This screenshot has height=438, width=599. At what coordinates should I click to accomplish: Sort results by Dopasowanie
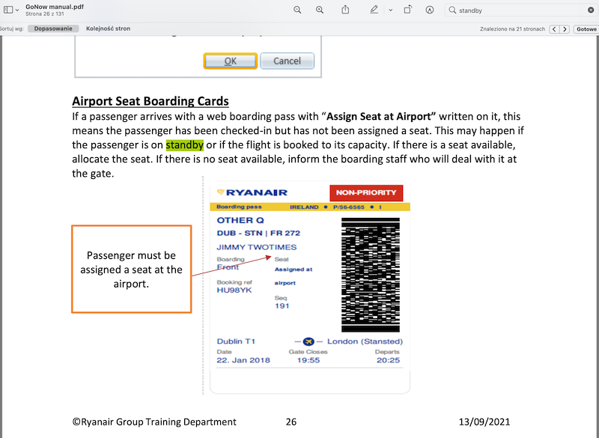(x=53, y=28)
